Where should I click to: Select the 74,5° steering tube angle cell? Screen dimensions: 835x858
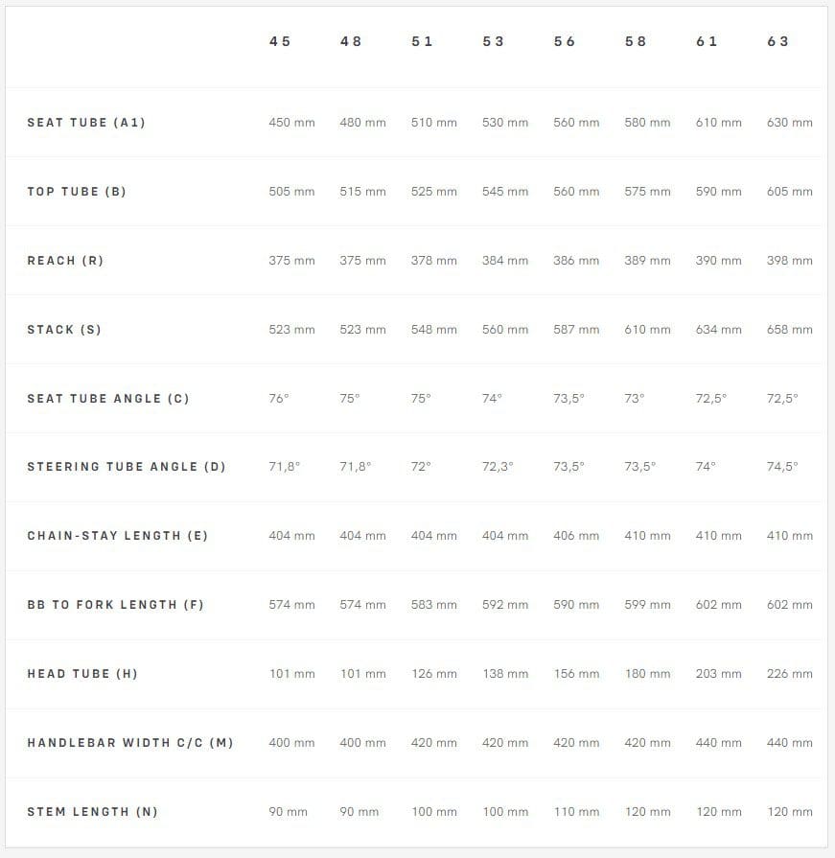783,467
